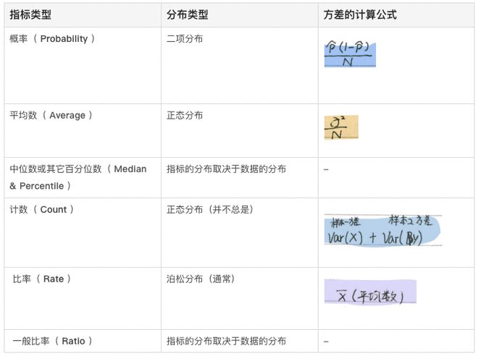Click 正态分布 in the Average row
Viewport: 478px width, 356px height.
[x=185, y=116]
